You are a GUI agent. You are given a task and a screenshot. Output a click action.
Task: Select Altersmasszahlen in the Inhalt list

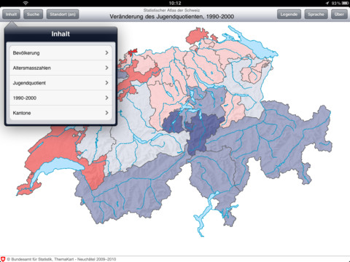coord(61,68)
